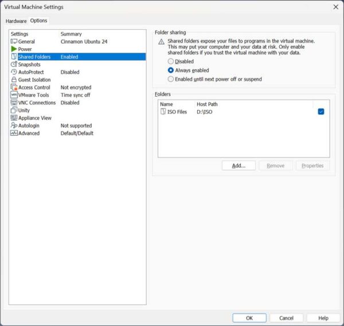
Task: Click the Not supported summary text
Action: pyautogui.click(x=76, y=125)
